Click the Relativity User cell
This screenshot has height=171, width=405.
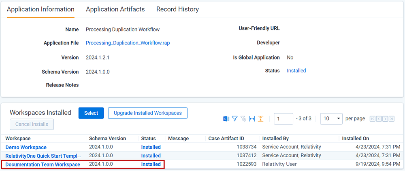[279, 164]
